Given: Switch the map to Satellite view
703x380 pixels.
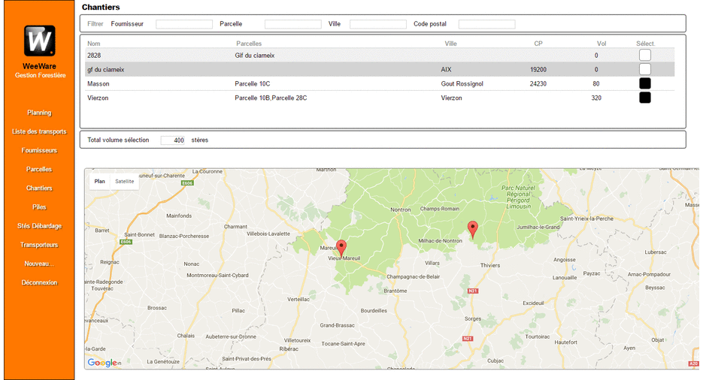Looking at the screenshot, I should click(x=125, y=181).
